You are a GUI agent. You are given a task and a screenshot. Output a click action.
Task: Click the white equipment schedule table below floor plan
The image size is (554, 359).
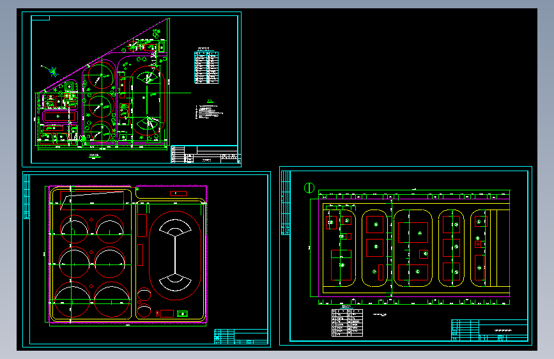347,323
